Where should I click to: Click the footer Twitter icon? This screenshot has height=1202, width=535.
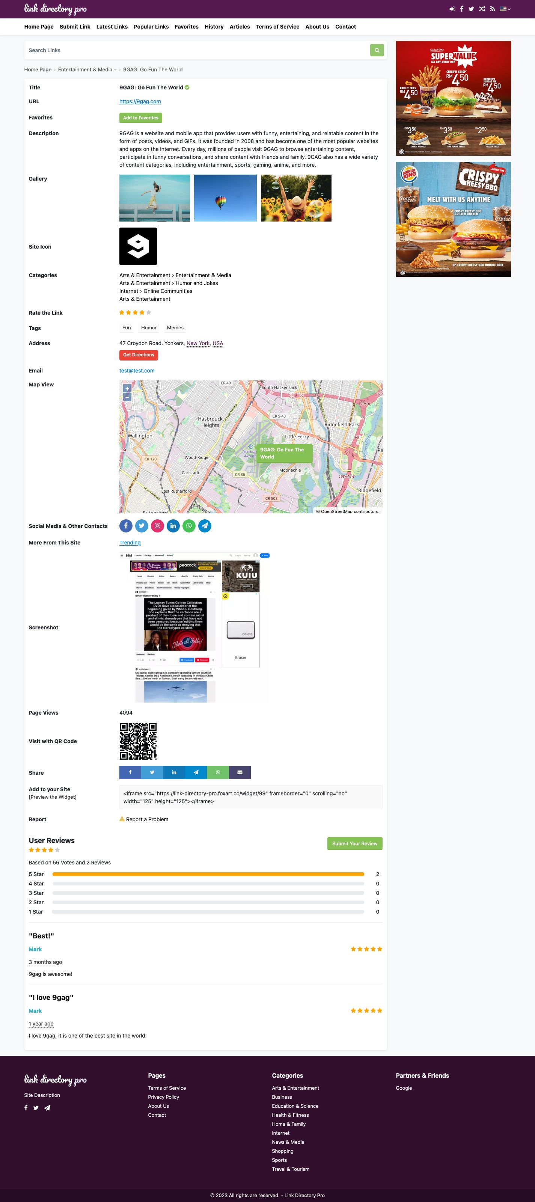click(x=36, y=1108)
